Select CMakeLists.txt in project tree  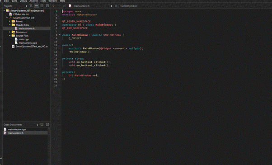point(21,14)
